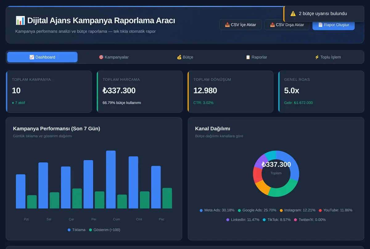Click the "CTR: 3.02%" text
This screenshot has height=249, width=370.
click(203, 103)
